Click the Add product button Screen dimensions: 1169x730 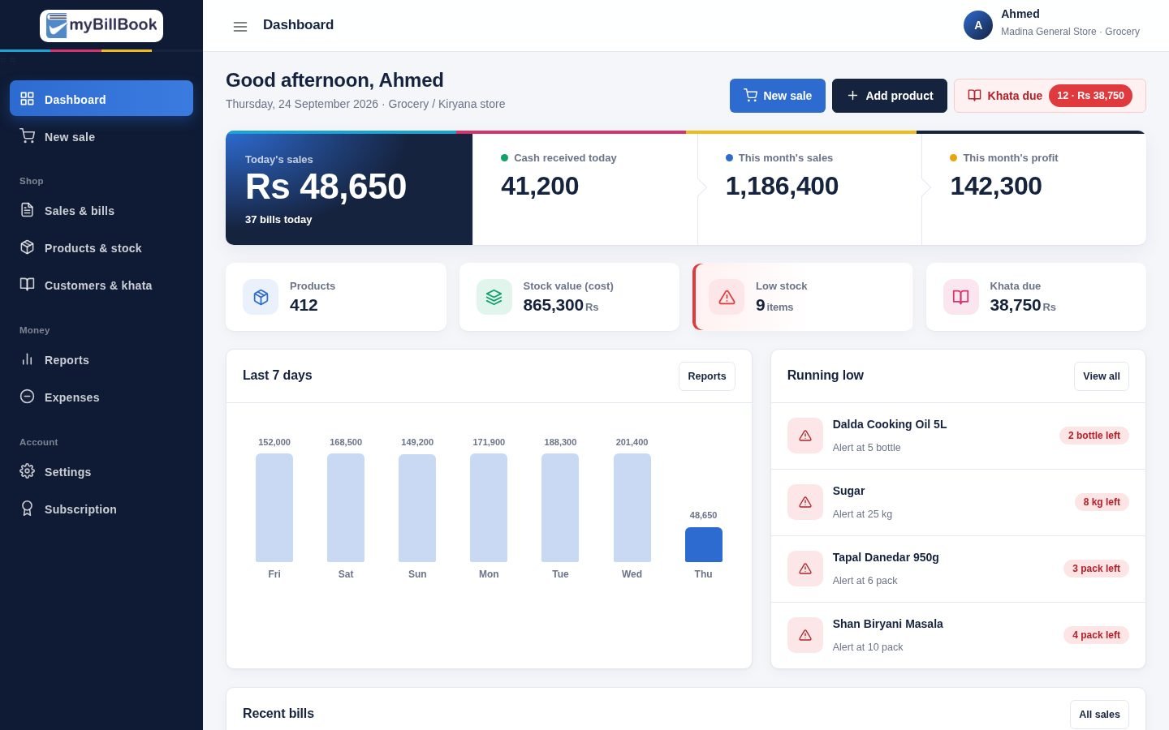890,96
